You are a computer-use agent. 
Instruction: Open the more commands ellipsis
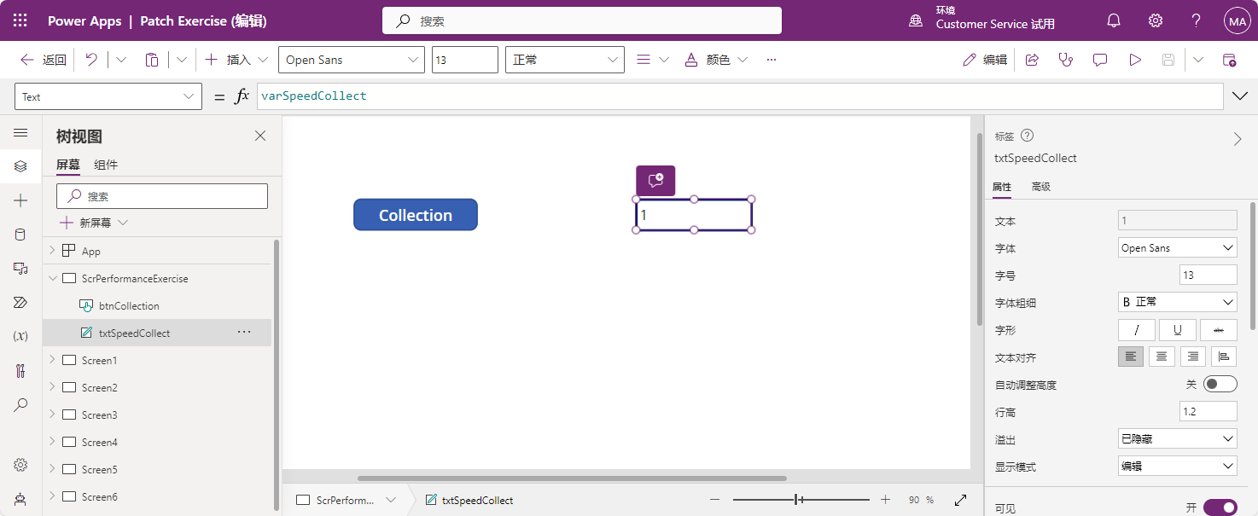772,60
